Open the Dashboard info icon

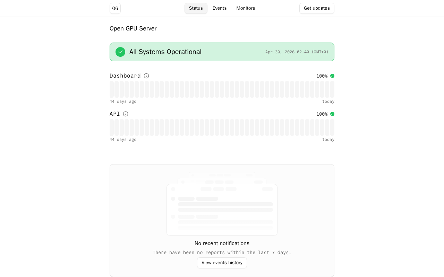(146, 76)
